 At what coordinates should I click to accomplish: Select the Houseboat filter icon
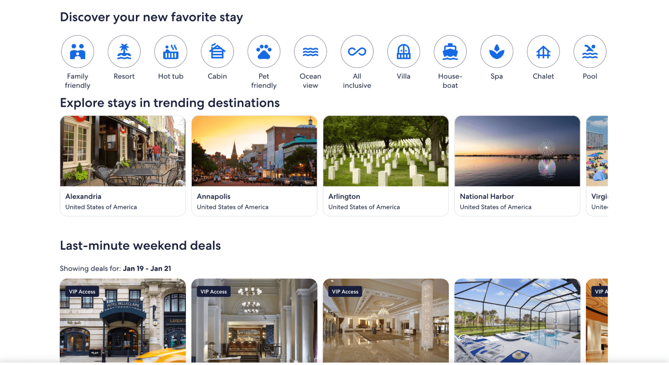(x=450, y=51)
